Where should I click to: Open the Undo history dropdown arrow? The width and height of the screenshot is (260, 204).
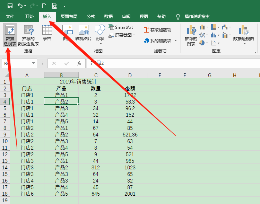coord(25,6)
